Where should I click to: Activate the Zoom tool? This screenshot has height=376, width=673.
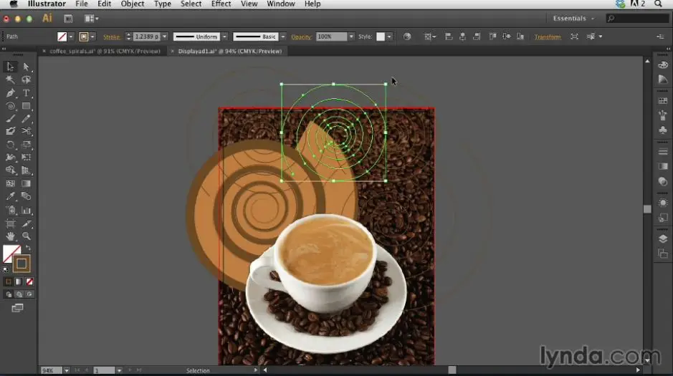point(27,236)
